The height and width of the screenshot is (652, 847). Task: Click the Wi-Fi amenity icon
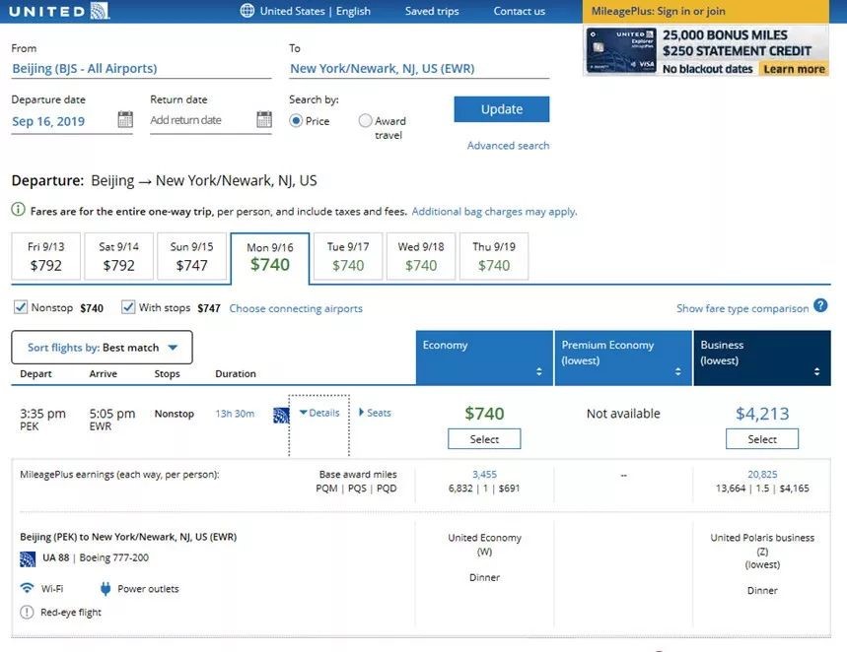point(27,589)
